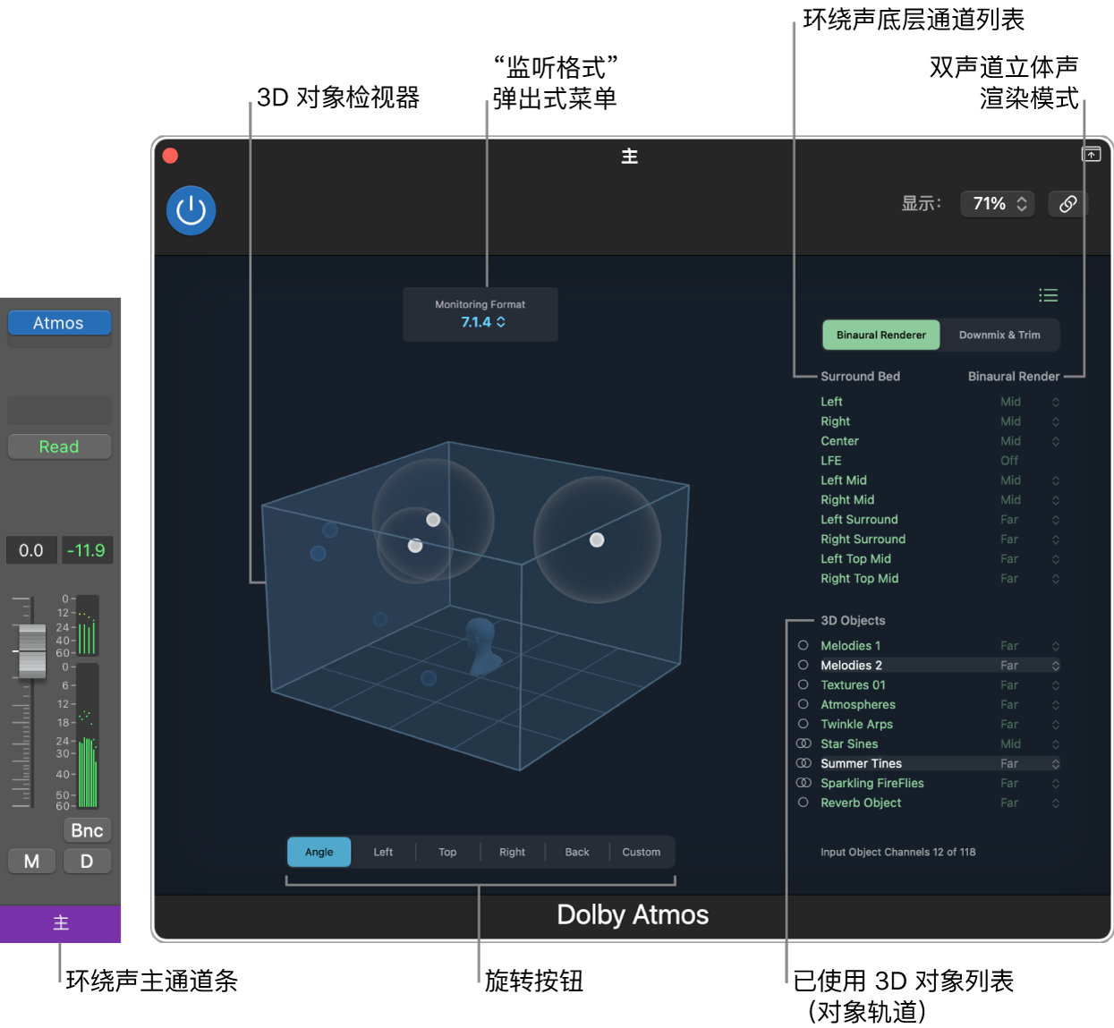Viewport: 1114px width, 1028px height.
Task: Select the Custom view button
Action: click(642, 852)
